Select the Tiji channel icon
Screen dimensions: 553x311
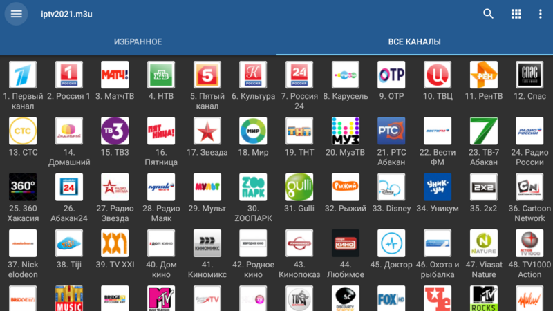(x=68, y=243)
